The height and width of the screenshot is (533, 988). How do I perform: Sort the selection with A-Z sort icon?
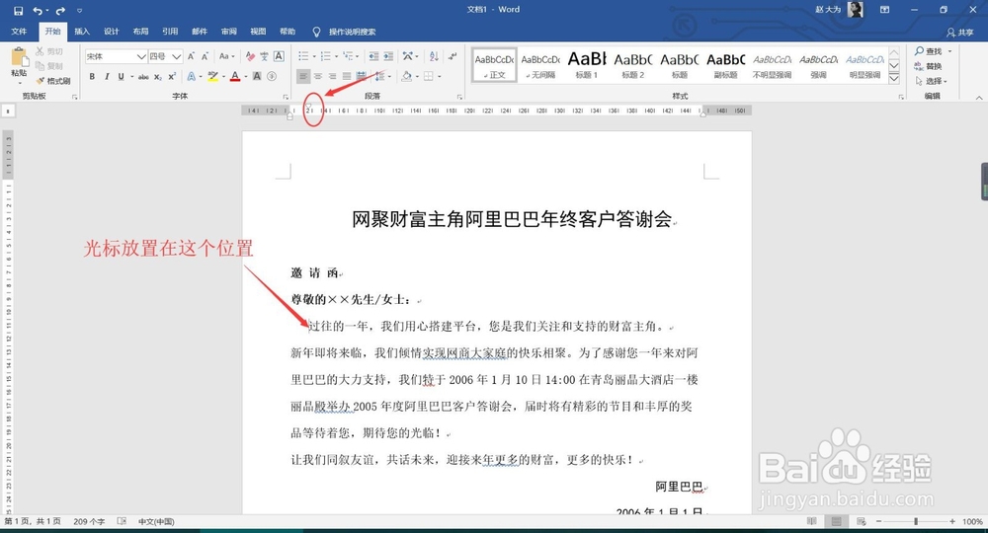(434, 56)
